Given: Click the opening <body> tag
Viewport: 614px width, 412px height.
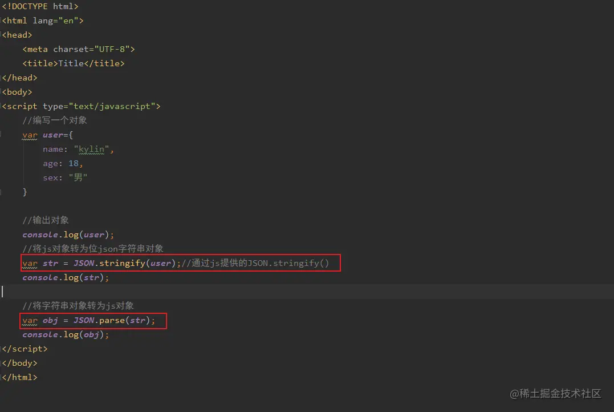Looking at the screenshot, I should pos(17,92).
